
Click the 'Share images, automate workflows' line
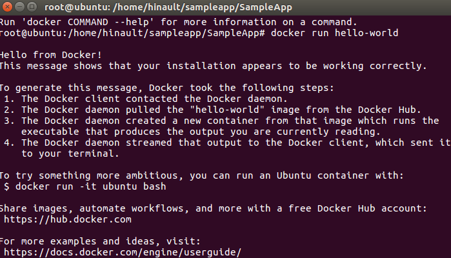click(212, 208)
